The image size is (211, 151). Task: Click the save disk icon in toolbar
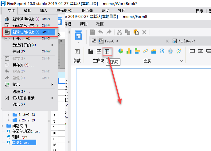click(92, 32)
